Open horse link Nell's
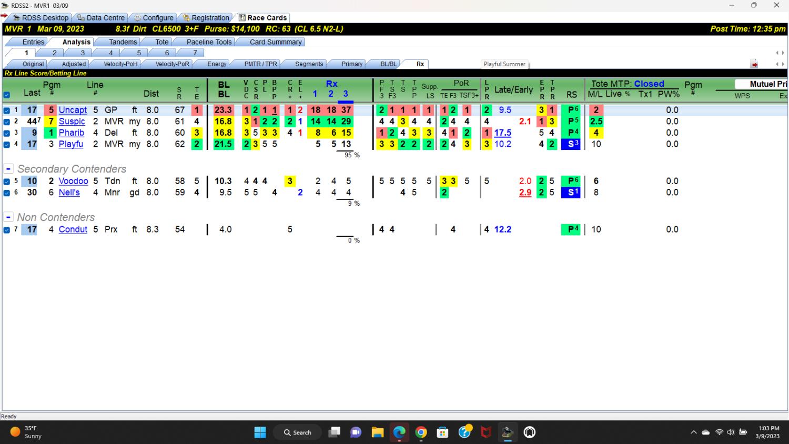 point(69,193)
